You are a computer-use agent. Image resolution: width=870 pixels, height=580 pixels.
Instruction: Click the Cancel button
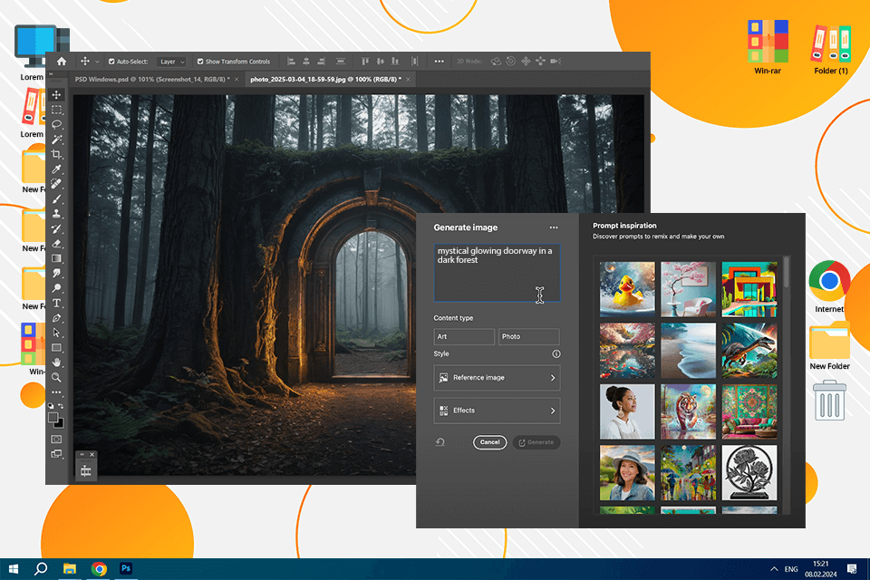[489, 442]
